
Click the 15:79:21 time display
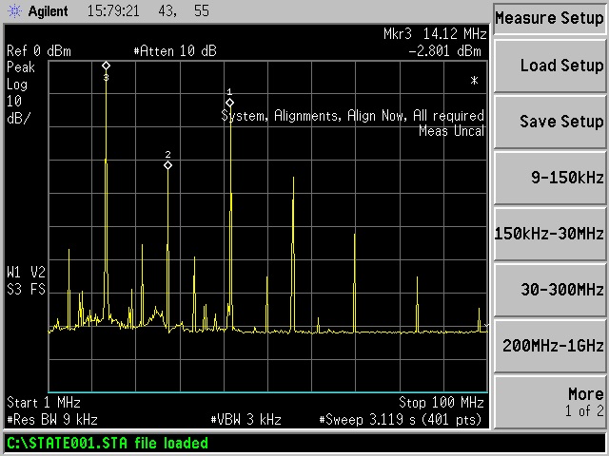tap(113, 10)
